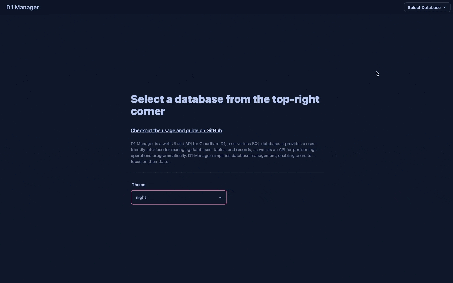Click the heading about selecting a database
This screenshot has width=453, height=283.
[x=225, y=105]
